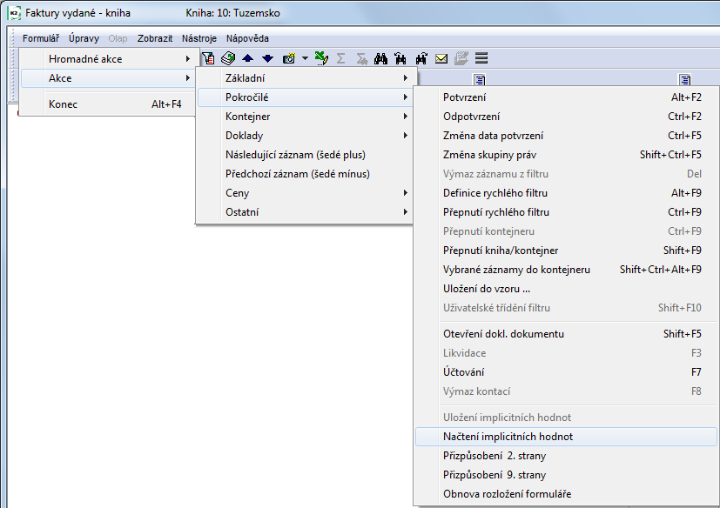Click disabled Výmaz záznamu z filtru
Viewport: 720px width, 508px height.
click(566, 174)
